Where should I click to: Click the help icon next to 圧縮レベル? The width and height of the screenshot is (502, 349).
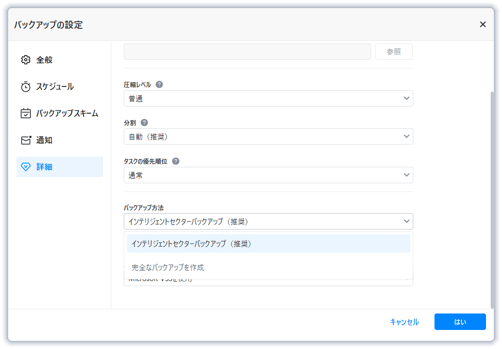tap(159, 84)
